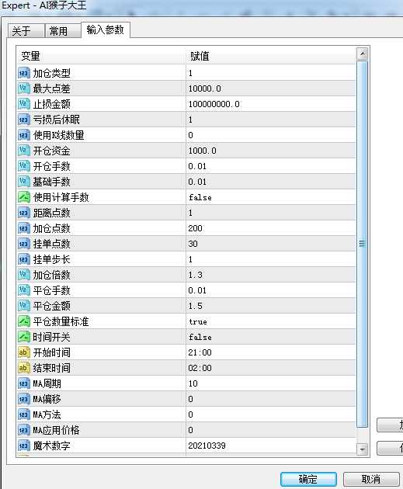This screenshot has height=489, width=403.
Task: Click the integer icon beside 加仓类型
Action: 24,73
